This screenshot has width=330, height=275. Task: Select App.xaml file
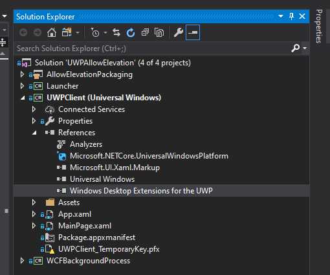(x=74, y=214)
